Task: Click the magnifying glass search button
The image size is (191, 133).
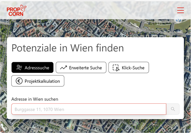Action: coord(173,109)
